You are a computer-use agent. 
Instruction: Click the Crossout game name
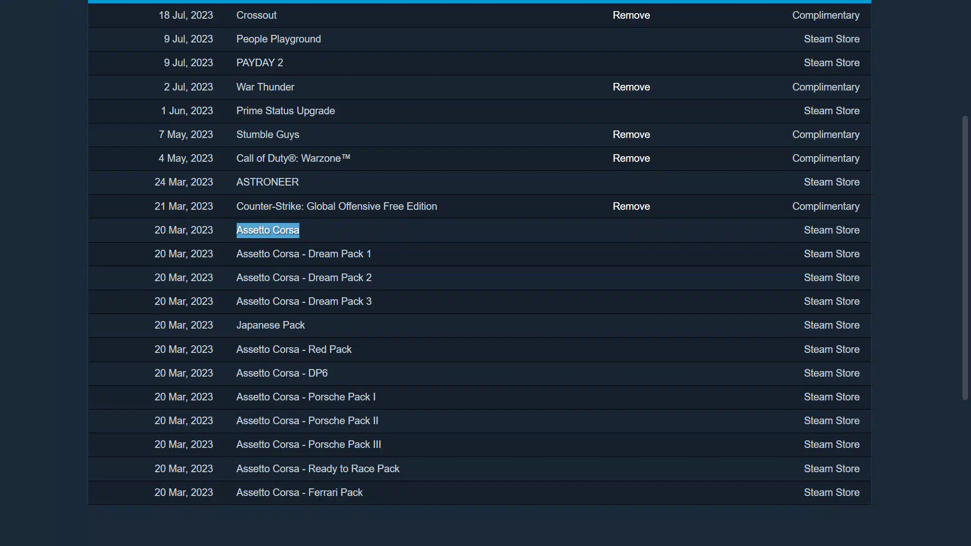pyautogui.click(x=256, y=15)
